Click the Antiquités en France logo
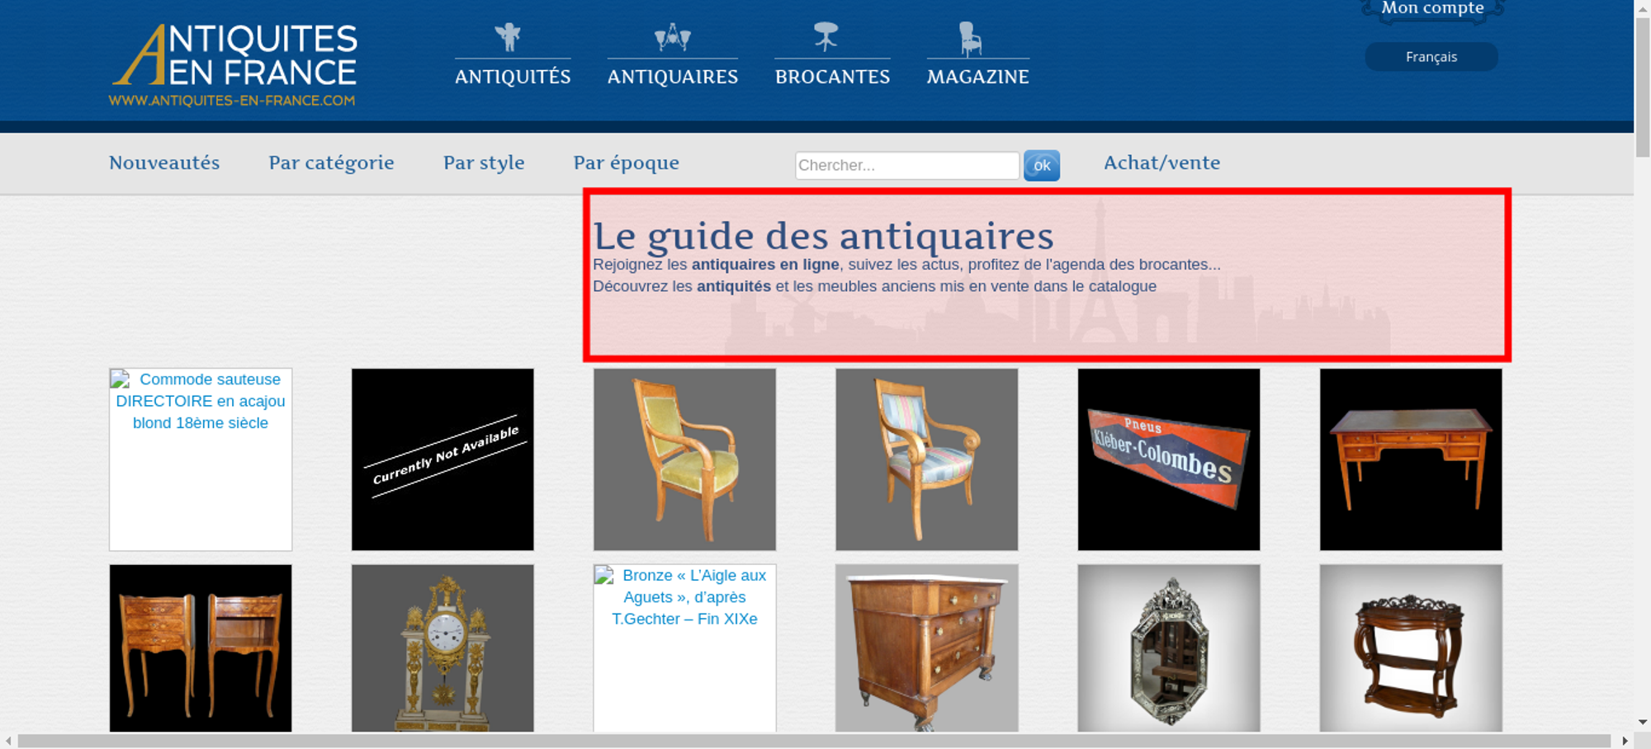 pyautogui.click(x=234, y=65)
